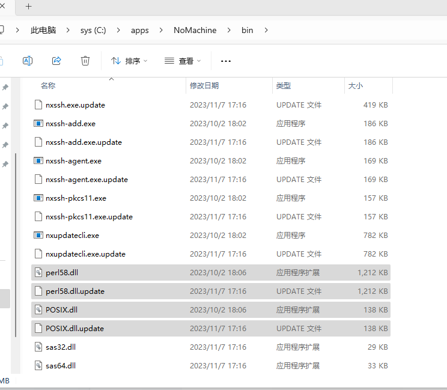The image size is (447, 390).
Task: Click file name nxssh-pkcs11.exe
Action: pyautogui.click(x=76, y=198)
